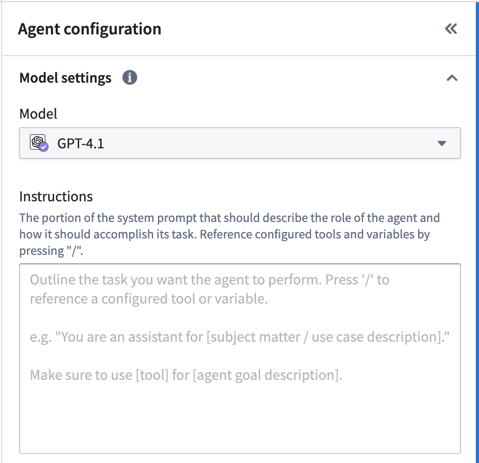
Task: Click the blue accent bar on the right edge
Action: (477, 231)
